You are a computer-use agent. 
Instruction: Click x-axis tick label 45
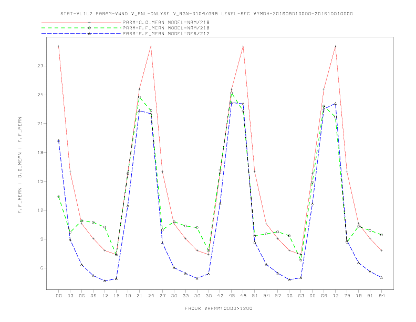pos(232,296)
